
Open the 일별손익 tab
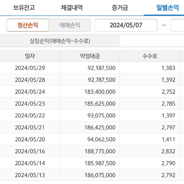point(167,8)
